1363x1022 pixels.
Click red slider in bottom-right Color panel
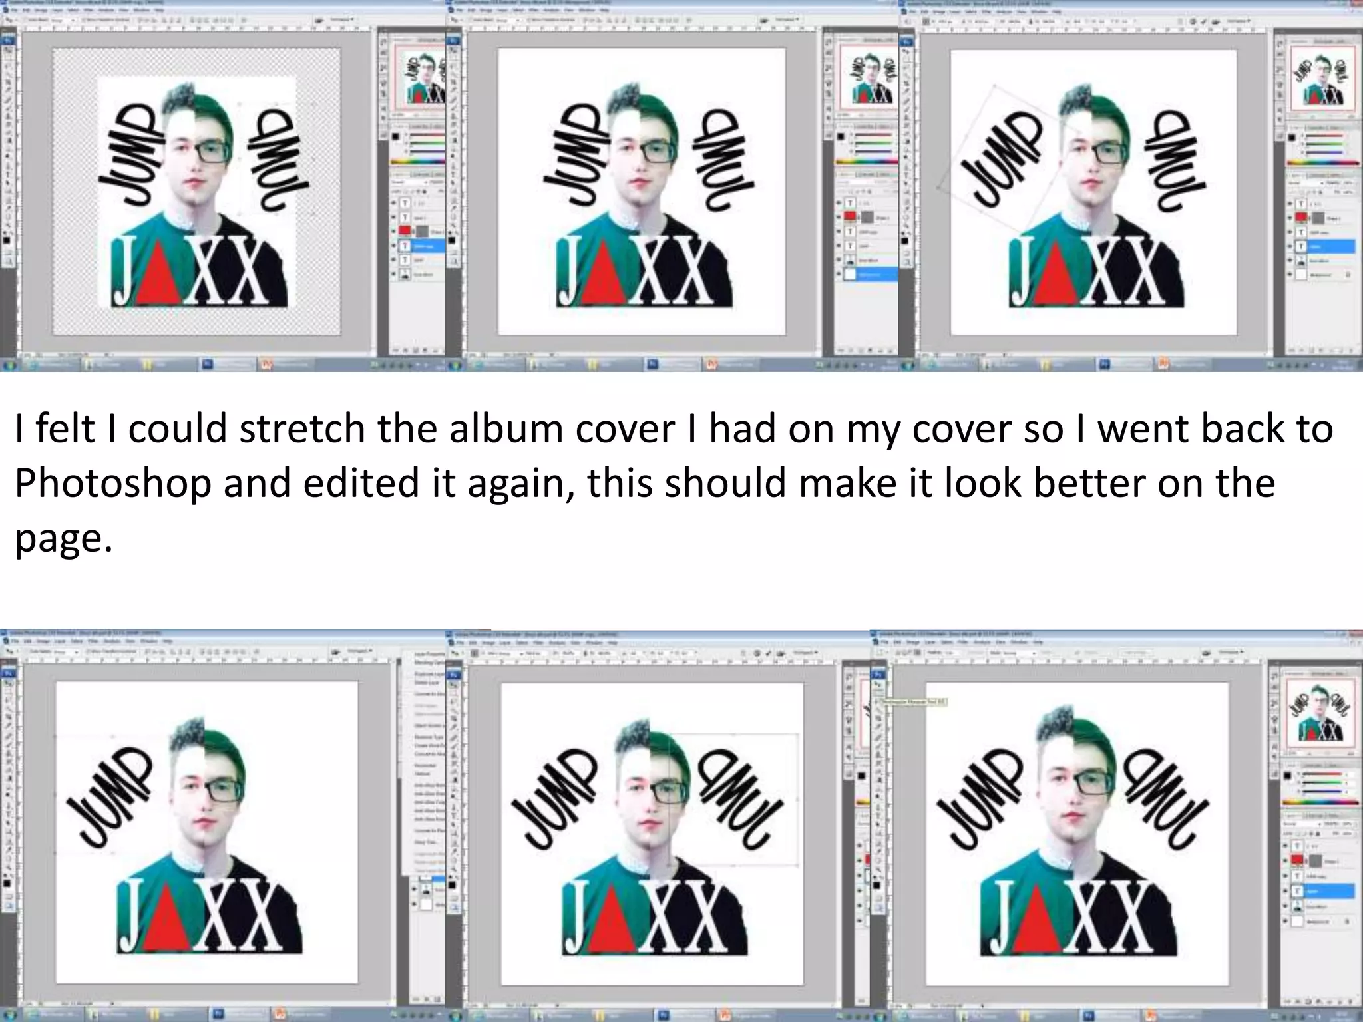1321,775
